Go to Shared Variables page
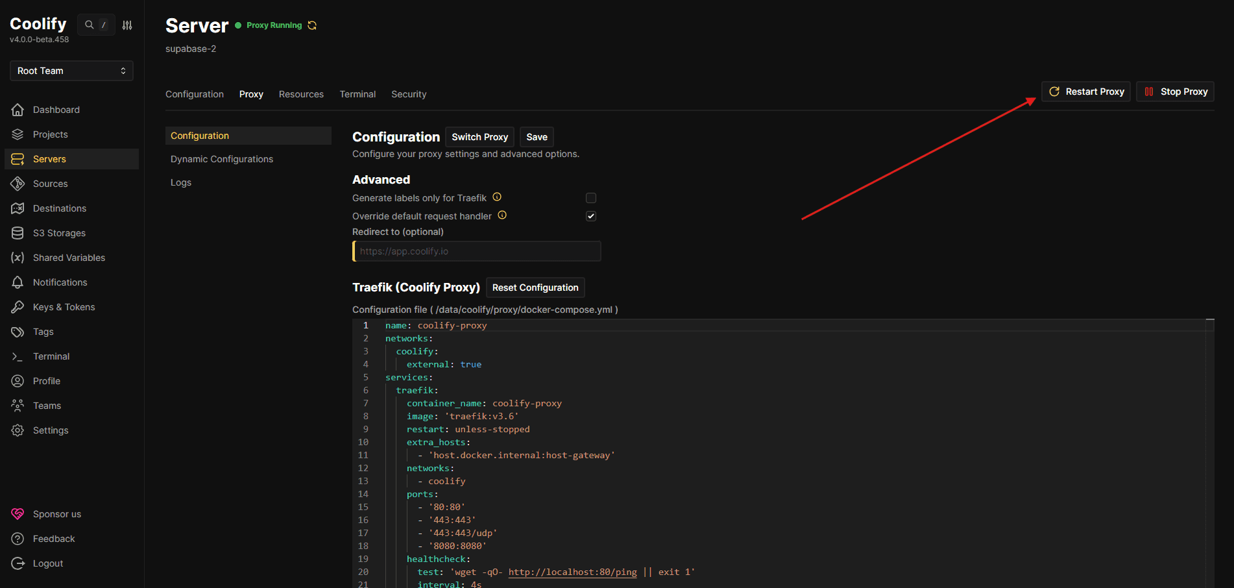Viewport: 1234px width, 588px height. point(69,258)
